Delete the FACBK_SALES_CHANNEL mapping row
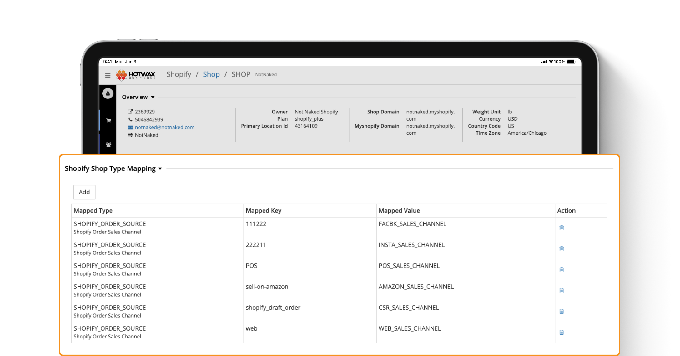 point(562,228)
